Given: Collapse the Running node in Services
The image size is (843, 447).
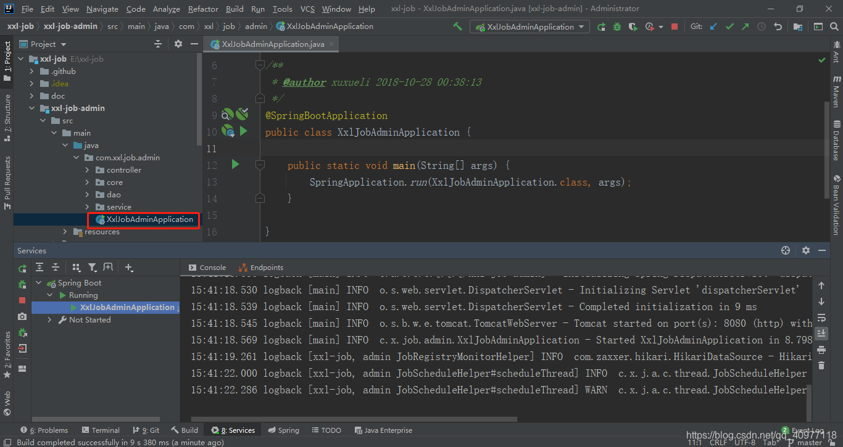Looking at the screenshot, I should [x=50, y=295].
